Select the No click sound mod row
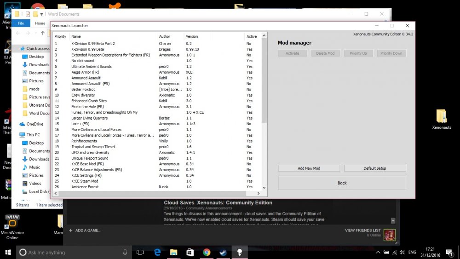This screenshot has height=259, width=460. 157,61
